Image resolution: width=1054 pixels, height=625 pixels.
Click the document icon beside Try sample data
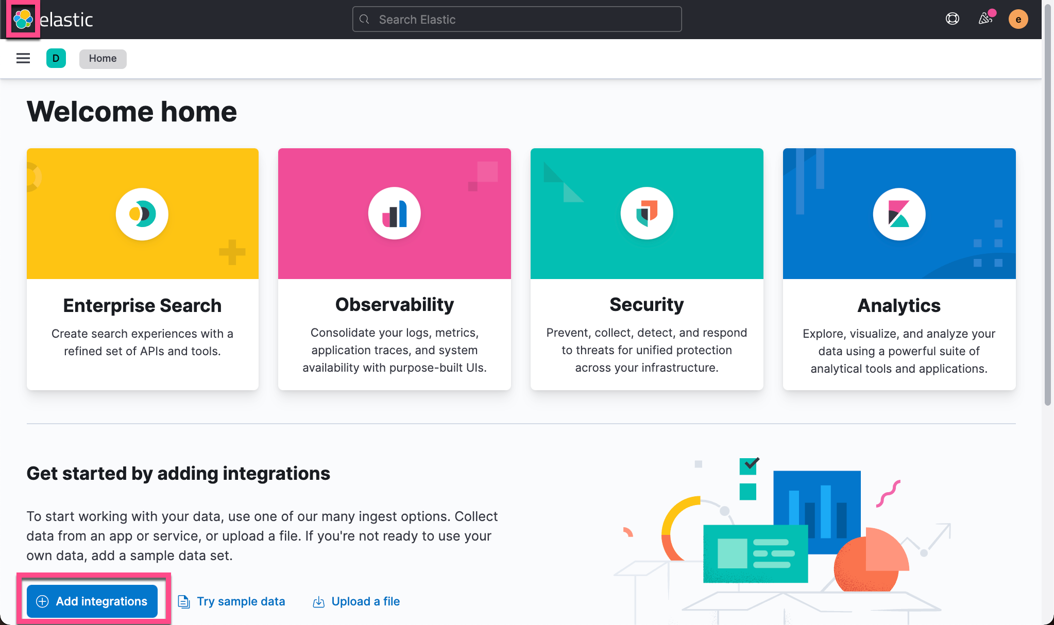pyautogui.click(x=184, y=601)
